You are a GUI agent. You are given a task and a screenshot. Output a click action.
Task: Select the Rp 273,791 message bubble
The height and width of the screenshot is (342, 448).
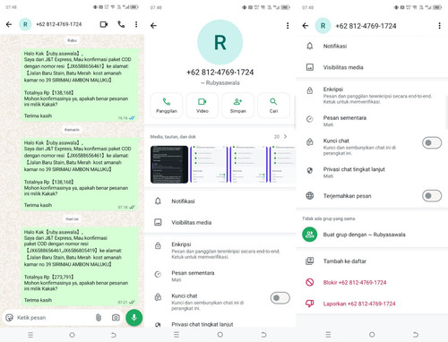(x=80, y=266)
